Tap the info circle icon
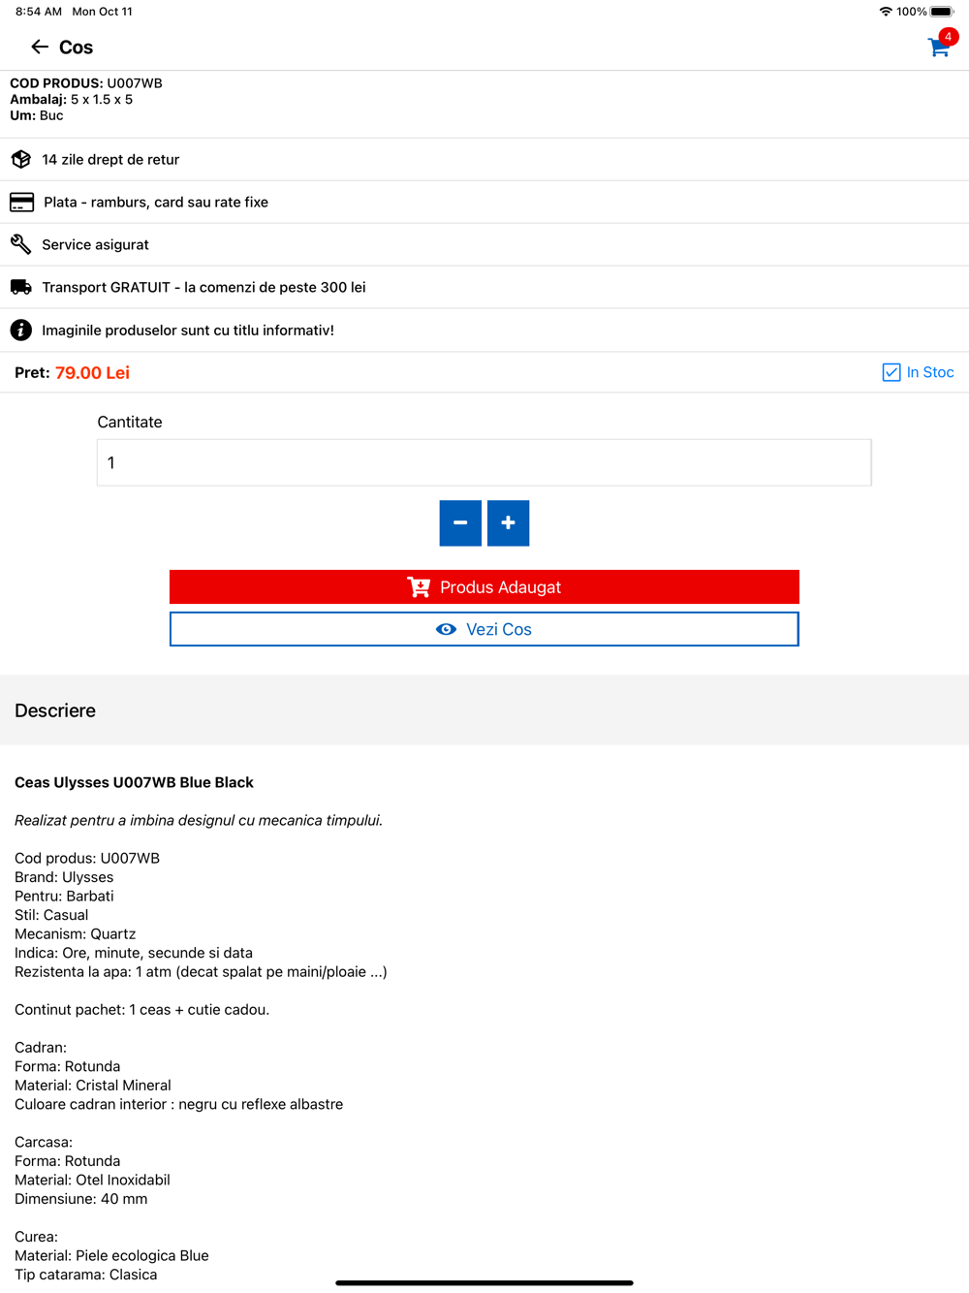 coord(20,330)
